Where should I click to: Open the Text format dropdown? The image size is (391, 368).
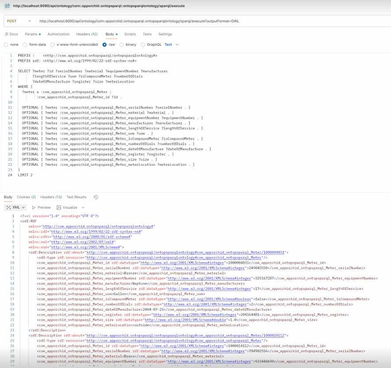point(171,45)
